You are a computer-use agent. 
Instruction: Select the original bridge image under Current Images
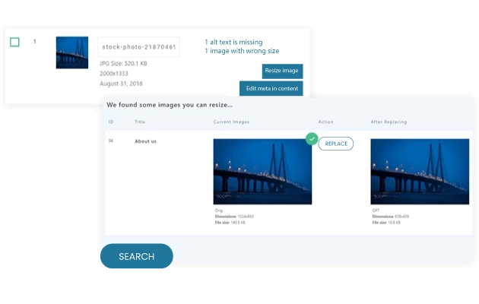click(262, 172)
